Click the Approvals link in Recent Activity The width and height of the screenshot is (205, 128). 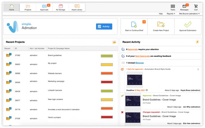click(x=132, y=49)
